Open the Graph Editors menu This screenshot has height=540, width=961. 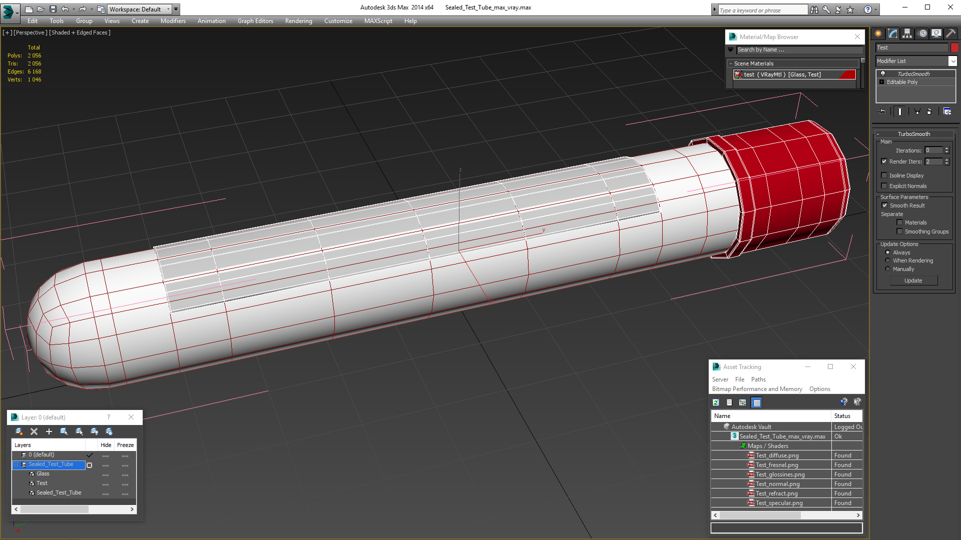click(x=255, y=21)
